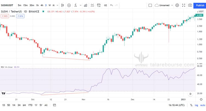Select the W weekly timeframe

pyautogui.click(x=50, y=5)
